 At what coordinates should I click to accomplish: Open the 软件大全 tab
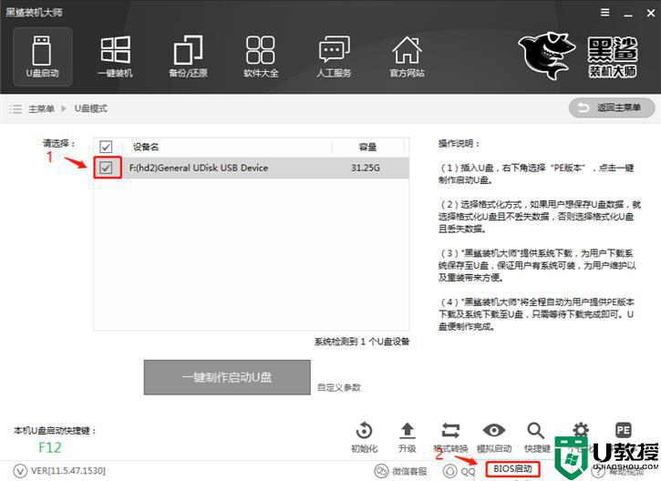point(261,56)
